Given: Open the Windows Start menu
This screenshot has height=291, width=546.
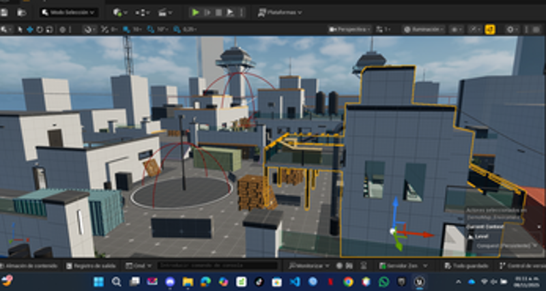Looking at the screenshot, I should pos(98,281).
